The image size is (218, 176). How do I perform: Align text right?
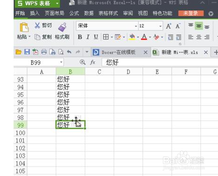point(207,37)
